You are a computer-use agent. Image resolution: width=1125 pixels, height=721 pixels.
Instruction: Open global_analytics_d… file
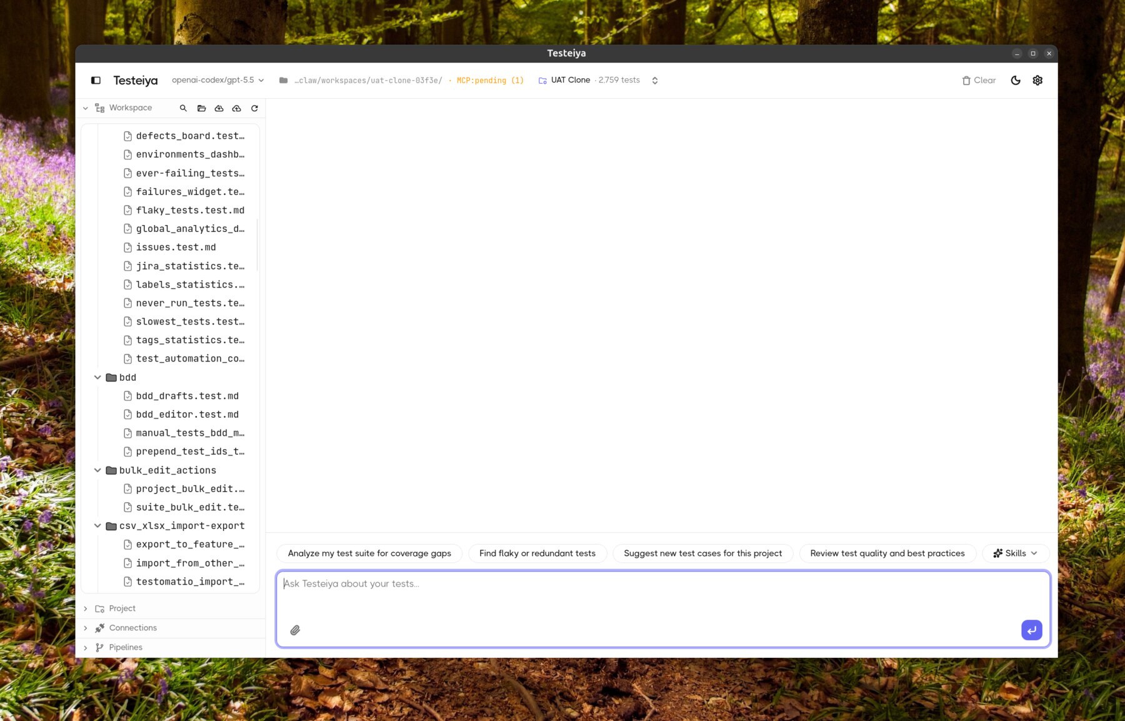pyautogui.click(x=184, y=229)
